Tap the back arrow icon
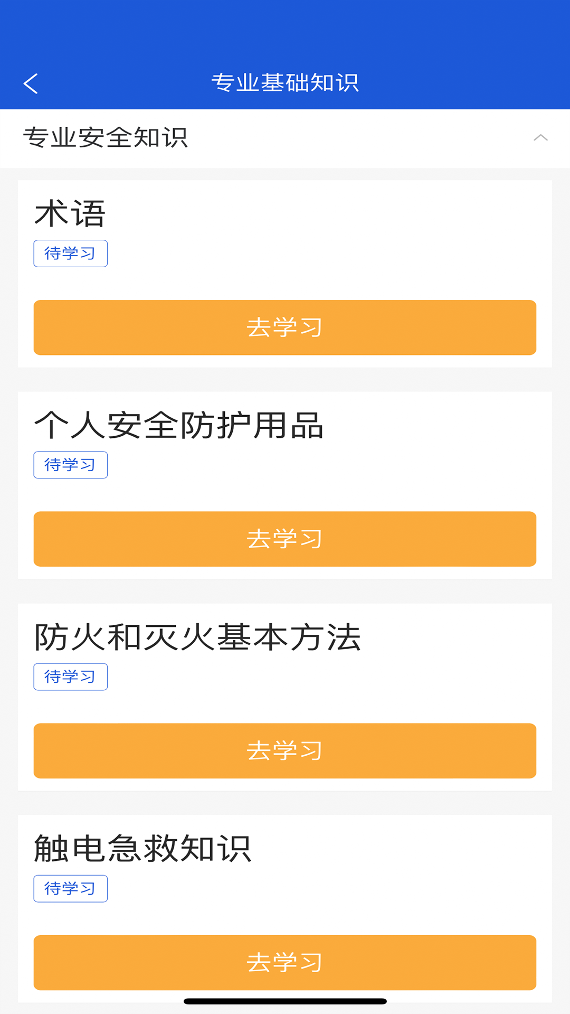Viewport: 570px width, 1014px height. (31, 83)
